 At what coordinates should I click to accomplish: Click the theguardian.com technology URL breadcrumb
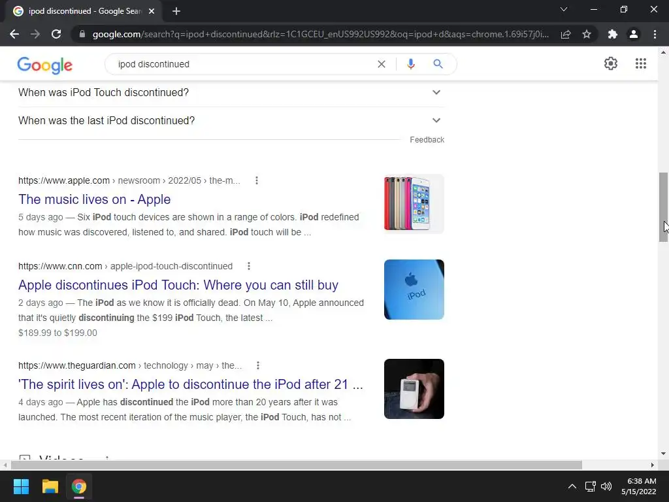[130, 365]
